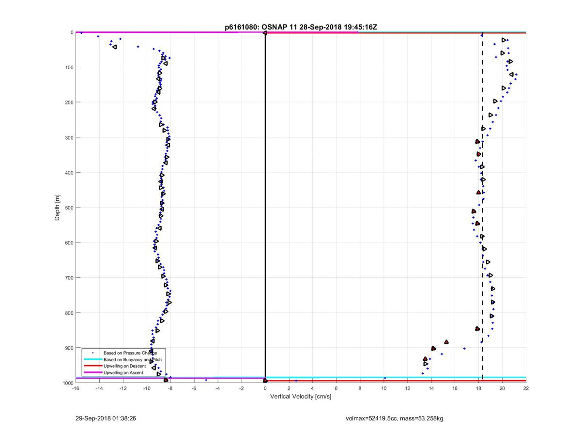Image resolution: width=581 pixels, height=430 pixels.
Task: Click the cyan line sample in the legend
Action: (x=92, y=360)
